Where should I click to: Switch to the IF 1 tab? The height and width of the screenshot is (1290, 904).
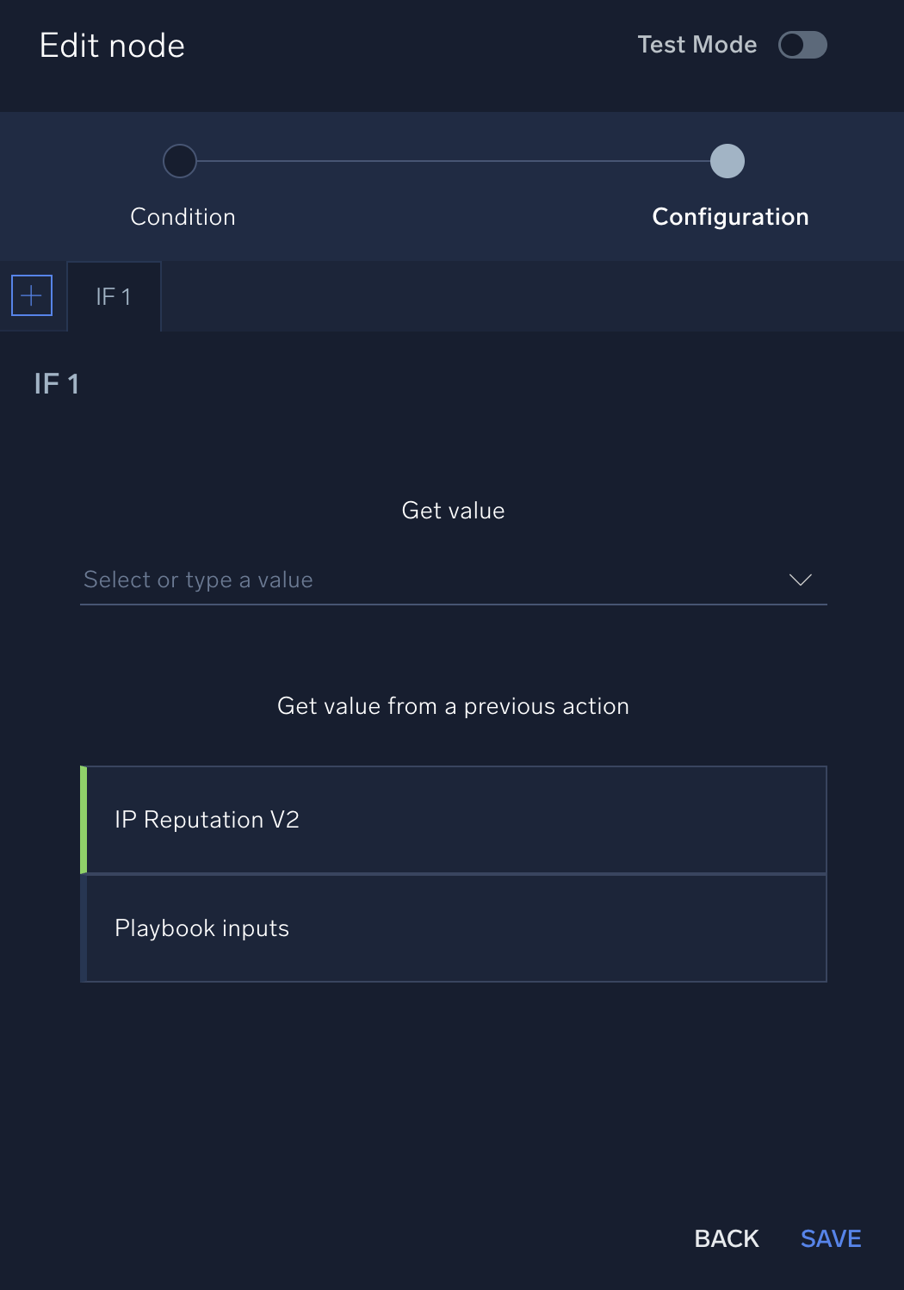114,297
